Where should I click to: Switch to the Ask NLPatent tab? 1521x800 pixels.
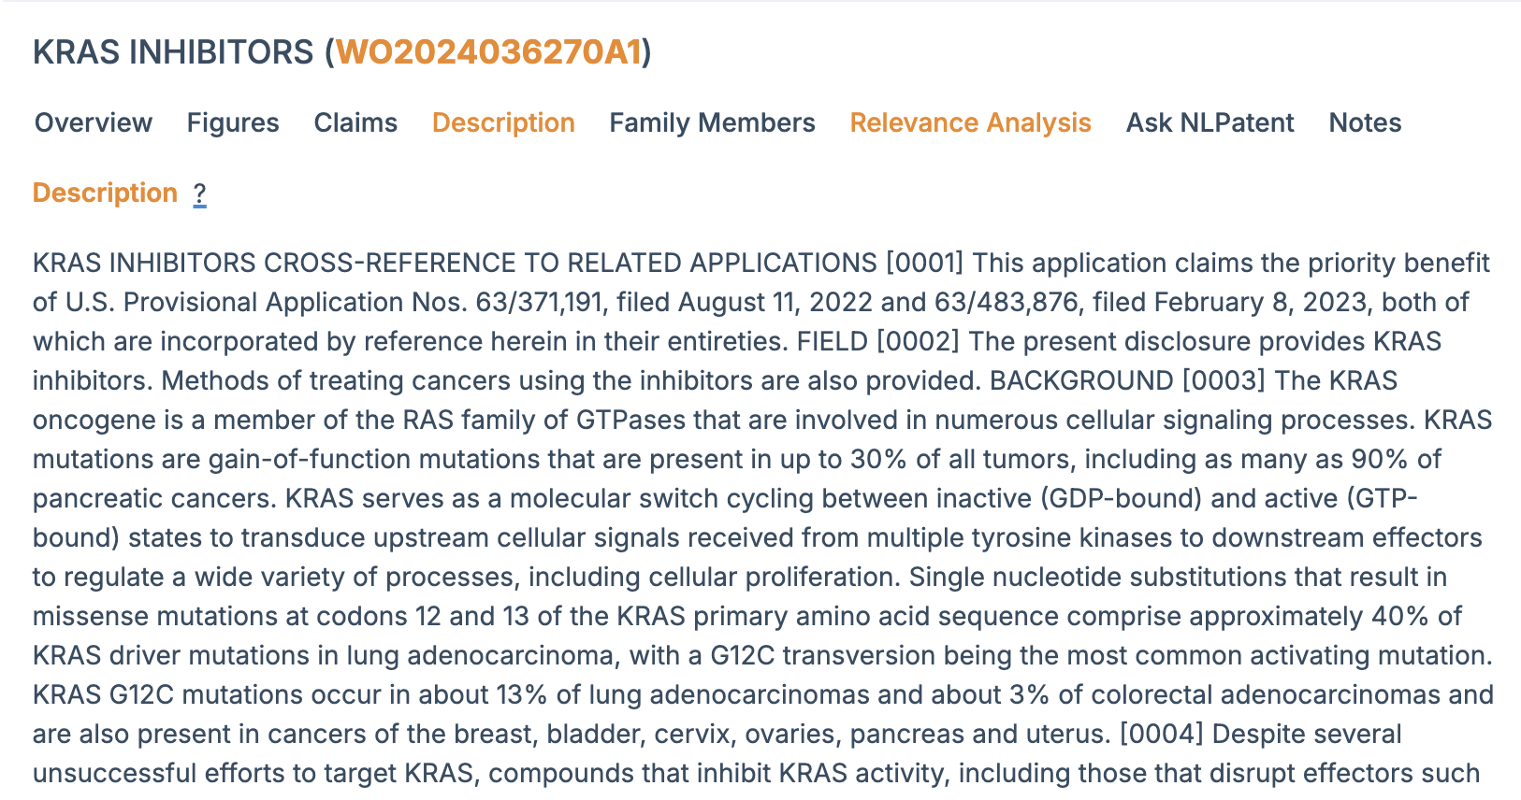click(1210, 122)
